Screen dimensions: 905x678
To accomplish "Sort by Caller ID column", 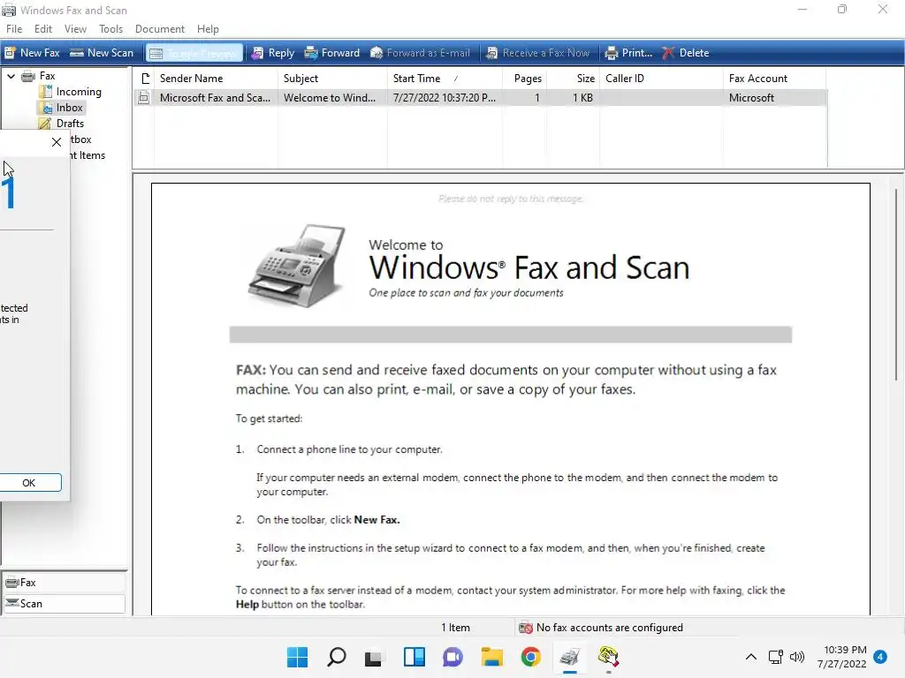I will [661, 79].
